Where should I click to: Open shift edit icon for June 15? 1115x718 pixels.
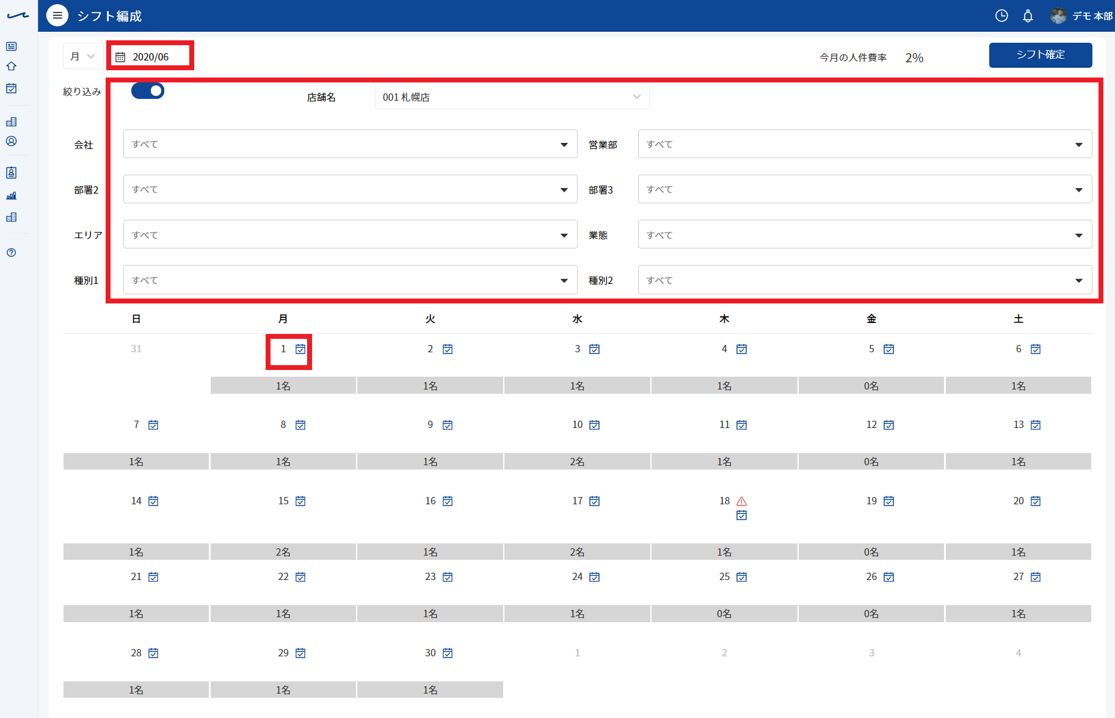click(x=300, y=501)
